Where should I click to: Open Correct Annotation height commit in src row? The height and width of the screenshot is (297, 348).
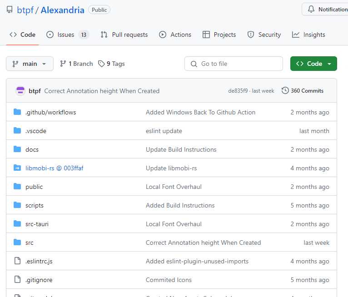click(203, 243)
